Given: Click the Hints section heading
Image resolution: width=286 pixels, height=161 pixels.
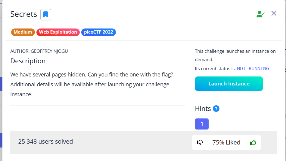Looking at the screenshot, I should point(203,109).
